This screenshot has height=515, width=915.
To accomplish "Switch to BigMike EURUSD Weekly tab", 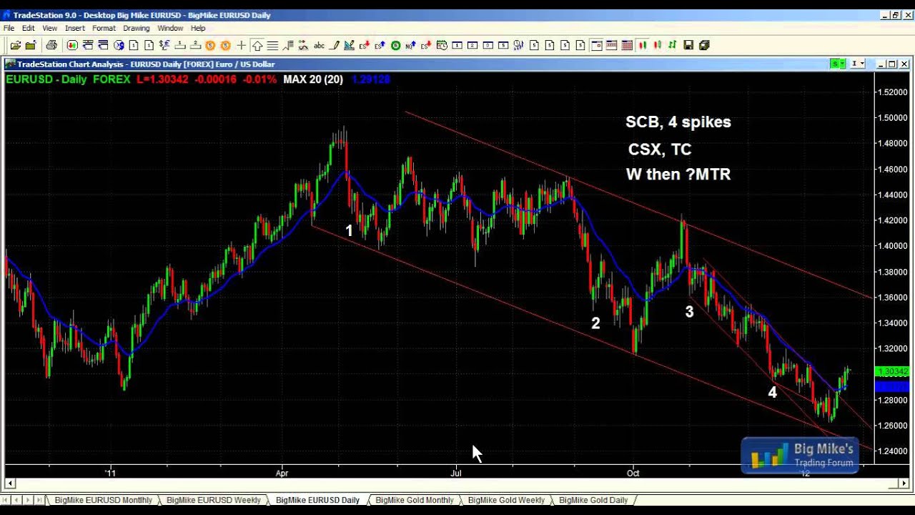I will pyautogui.click(x=214, y=500).
